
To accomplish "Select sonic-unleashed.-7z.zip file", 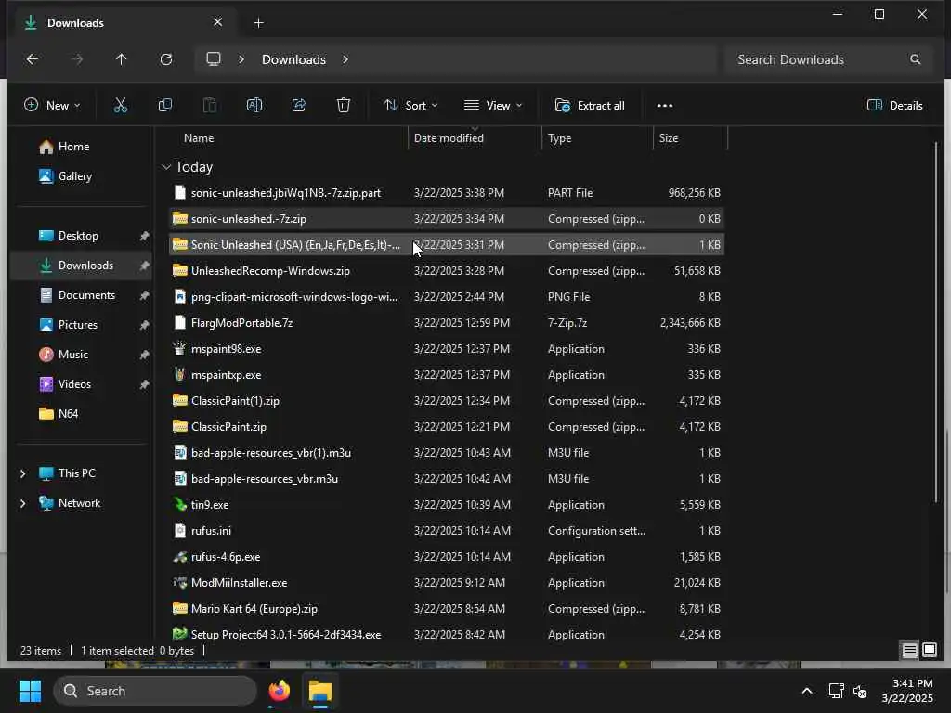I will [x=446, y=219].
